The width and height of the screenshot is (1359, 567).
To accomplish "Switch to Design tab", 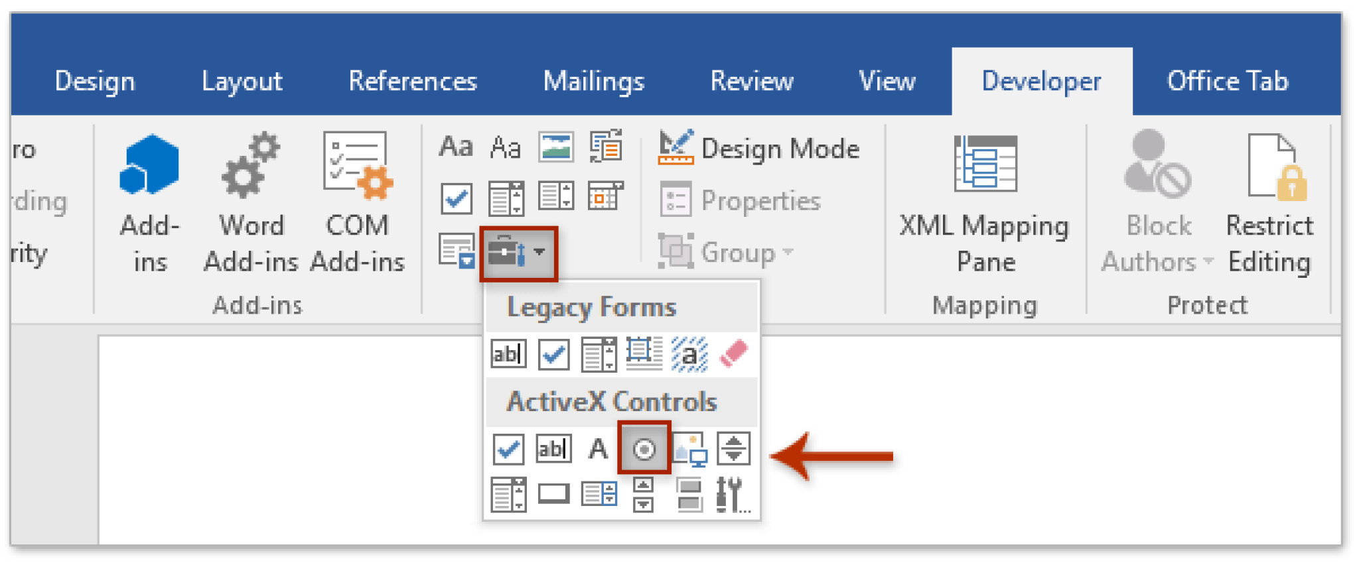I will (x=95, y=82).
